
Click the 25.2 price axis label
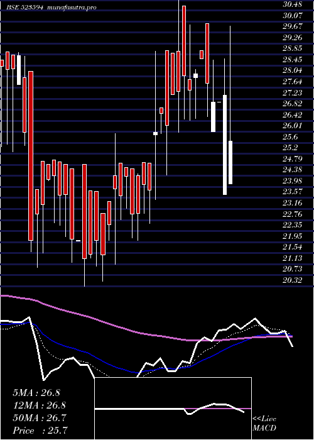290,148
